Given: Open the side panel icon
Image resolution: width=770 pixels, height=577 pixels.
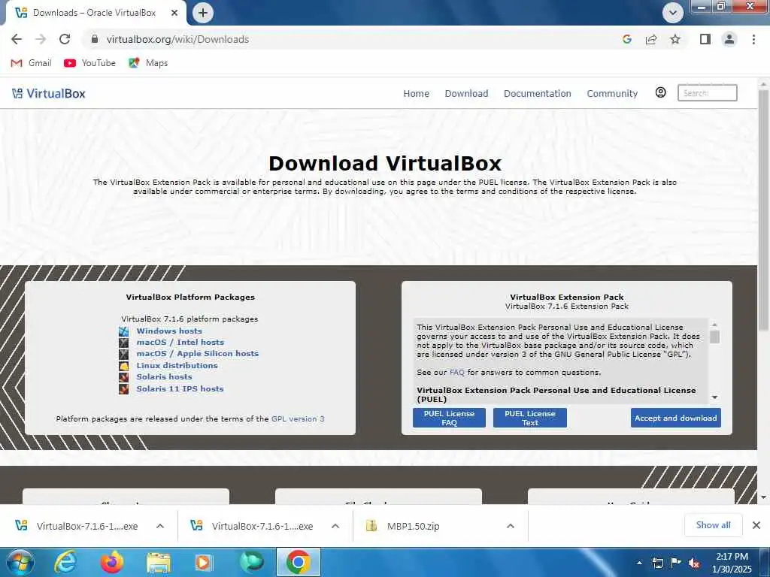Looking at the screenshot, I should click(705, 39).
